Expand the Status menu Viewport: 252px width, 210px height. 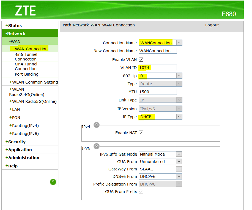pyautogui.click(x=30, y=25)
